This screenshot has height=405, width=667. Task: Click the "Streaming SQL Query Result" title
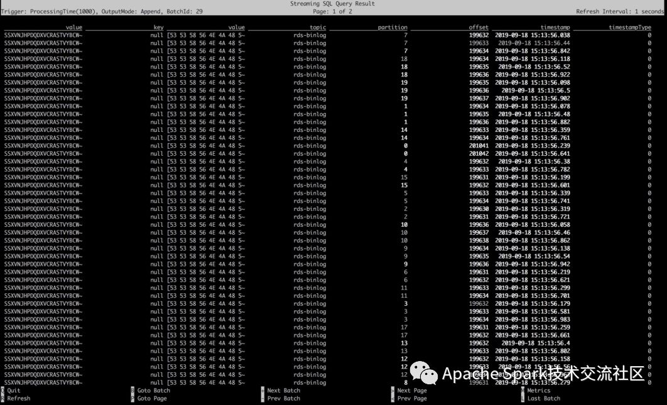point(333,3)
